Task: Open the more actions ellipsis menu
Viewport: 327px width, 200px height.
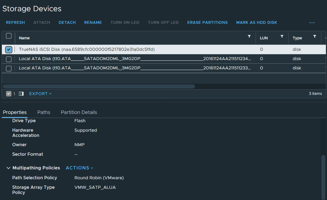Action: 312,23
